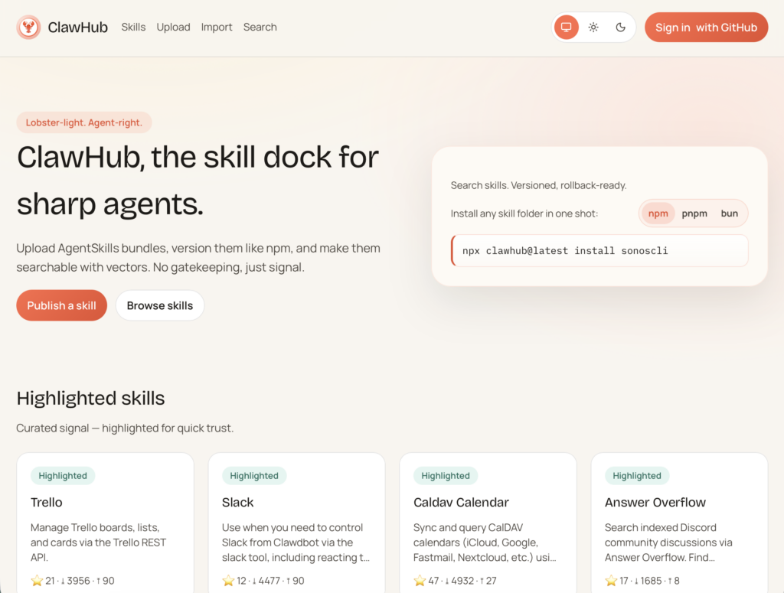Click Browse skills button
Viewport: 784px width, 593px height.
point(160,305)
